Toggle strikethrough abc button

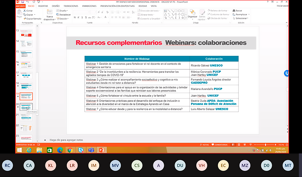click(x=89, y=18)
